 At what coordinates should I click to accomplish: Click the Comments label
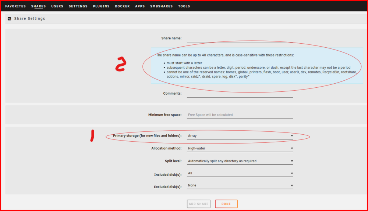click(172, 93)
